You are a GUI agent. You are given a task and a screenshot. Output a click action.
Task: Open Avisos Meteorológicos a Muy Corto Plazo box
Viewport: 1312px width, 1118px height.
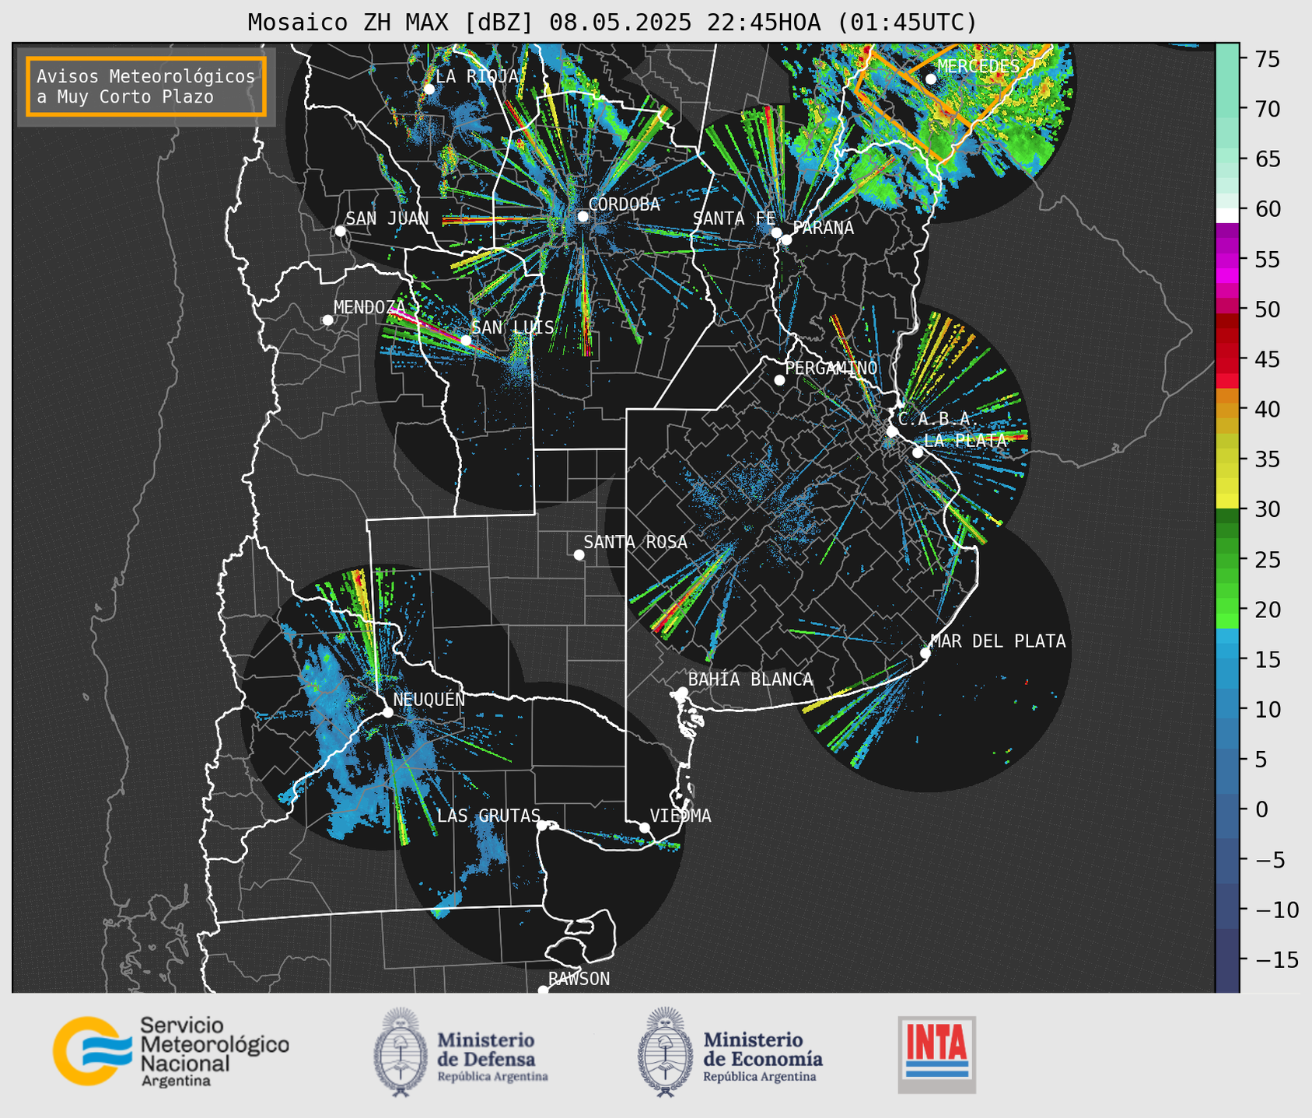tap(146, 86)
